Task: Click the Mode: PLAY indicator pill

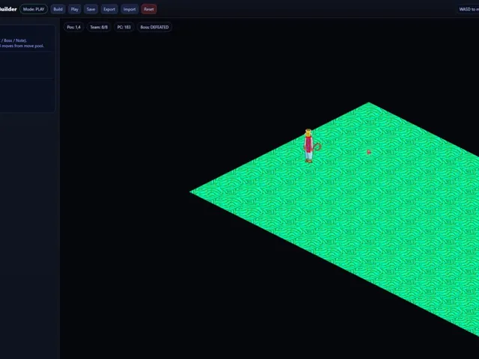Action: [x=34, y=9]
